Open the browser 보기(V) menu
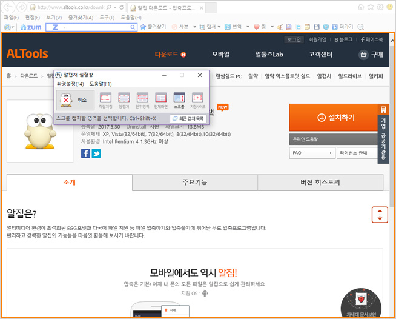This screenshot has height=319, width=396. pyautogui.click(x=54, y=18)
